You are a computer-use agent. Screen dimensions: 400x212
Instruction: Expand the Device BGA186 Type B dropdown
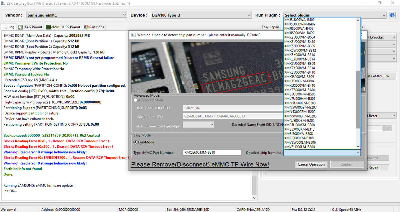coord(201,15)
